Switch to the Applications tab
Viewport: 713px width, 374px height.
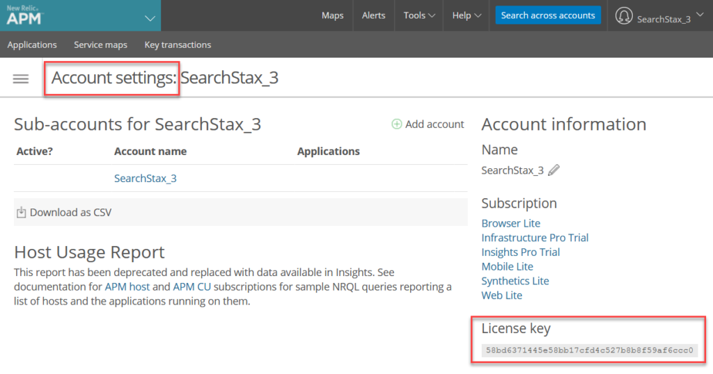[32, 44]
